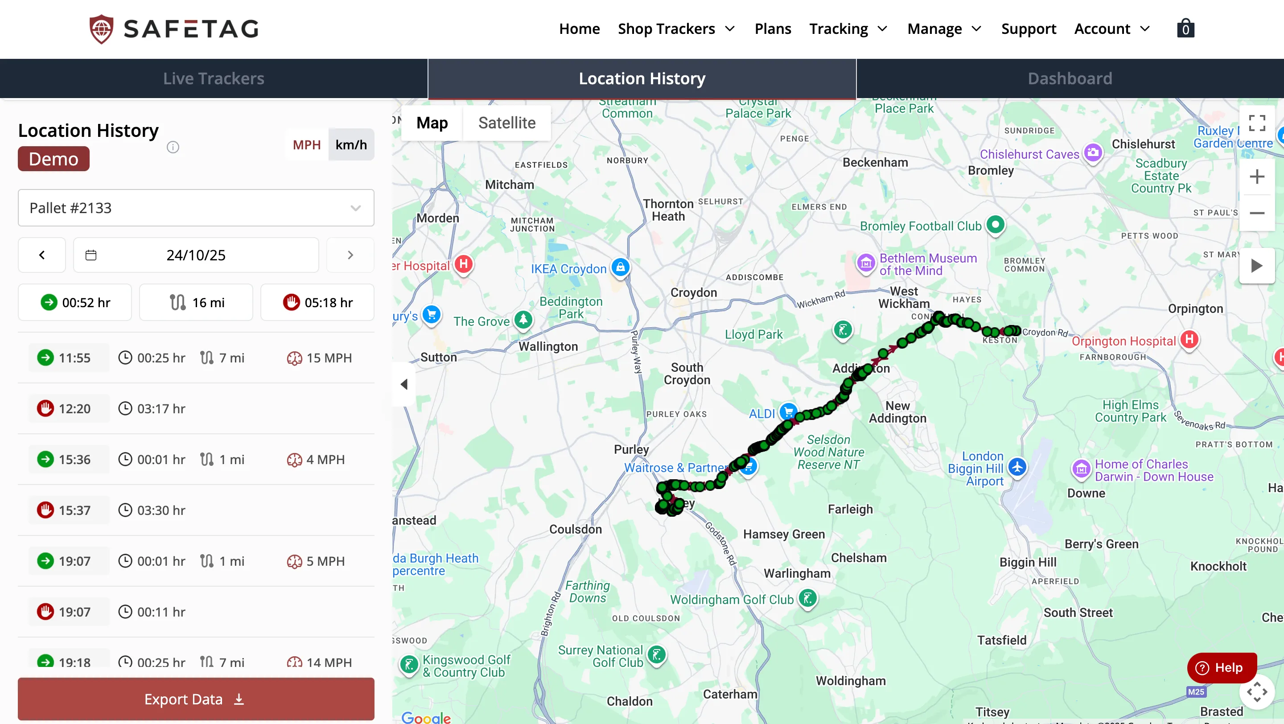This screenshot has height=724, width=1284.
Task: Expand the Account menu
Action: pos(1111,29)
